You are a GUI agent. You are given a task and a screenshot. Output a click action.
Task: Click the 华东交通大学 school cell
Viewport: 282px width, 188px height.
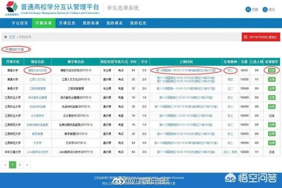(x=13, y=152)
